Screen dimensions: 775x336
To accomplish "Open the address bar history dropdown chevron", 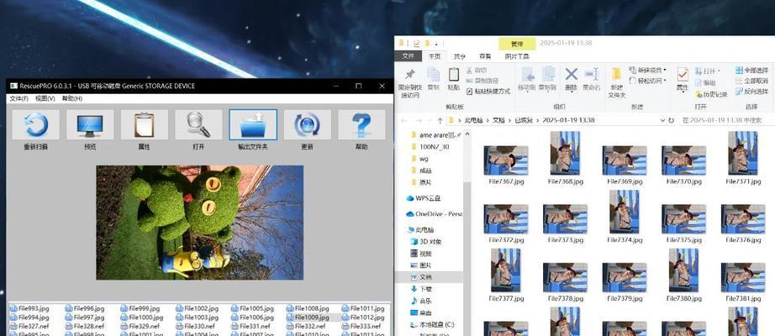I will point(662,120).
